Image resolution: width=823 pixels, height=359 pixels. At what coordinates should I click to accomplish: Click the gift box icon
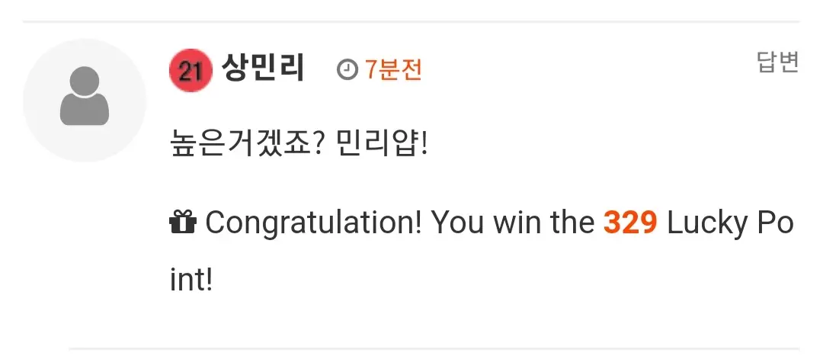coord(183,222)
